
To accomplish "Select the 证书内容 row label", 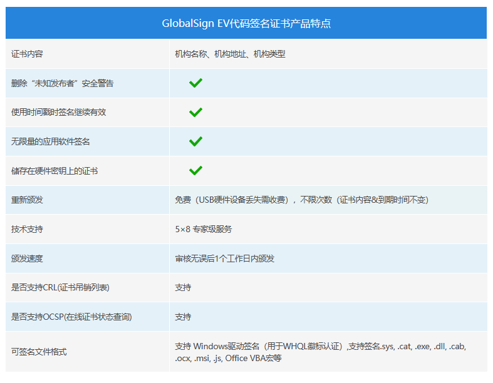I will tap(27, 54).
